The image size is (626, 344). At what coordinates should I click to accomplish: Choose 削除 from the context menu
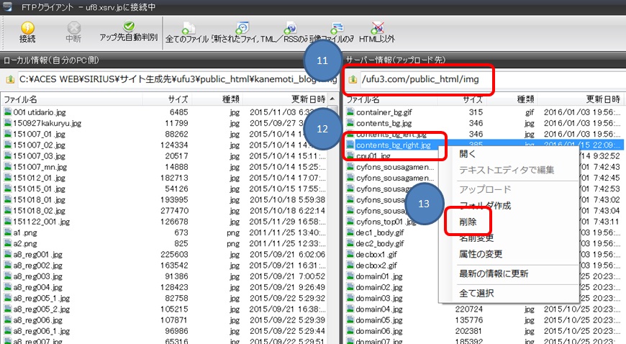pyautogui.click(x=468, y=222)
